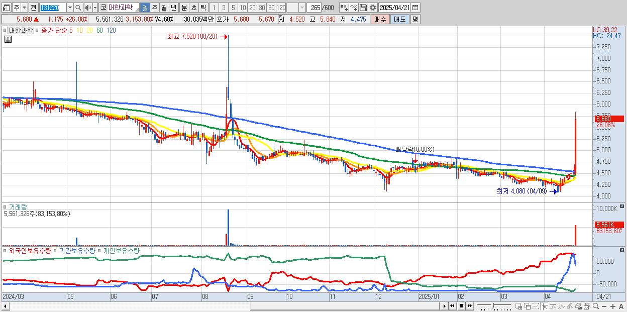
Task: Click the magnifier zoom icon at bottom right
Action: click(x=596, y=306)
